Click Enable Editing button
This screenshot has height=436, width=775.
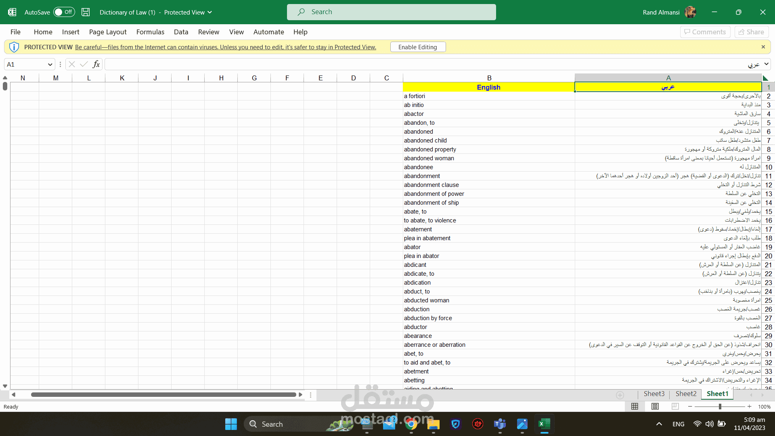click(x=418, y=47)
